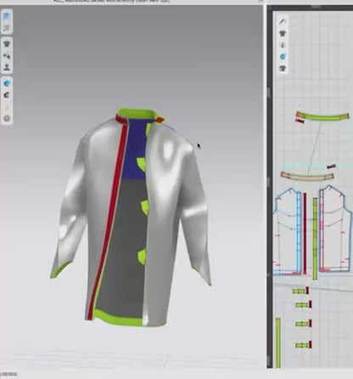Select the pen line icon in 2D window toolbar
Viewport: 353px width, 379px height.
(283, 21)
